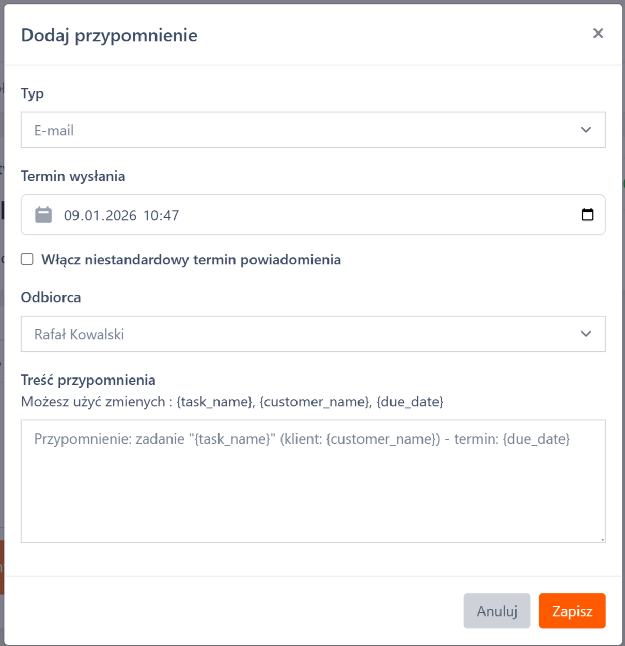625x646 pixels.
Task: Click the gray calendar icon in date field
Action: point(43,215)
